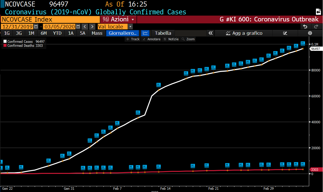Click the Gen 31 date axis label
This screenshot has width=323, height=192.
(69, 188)
